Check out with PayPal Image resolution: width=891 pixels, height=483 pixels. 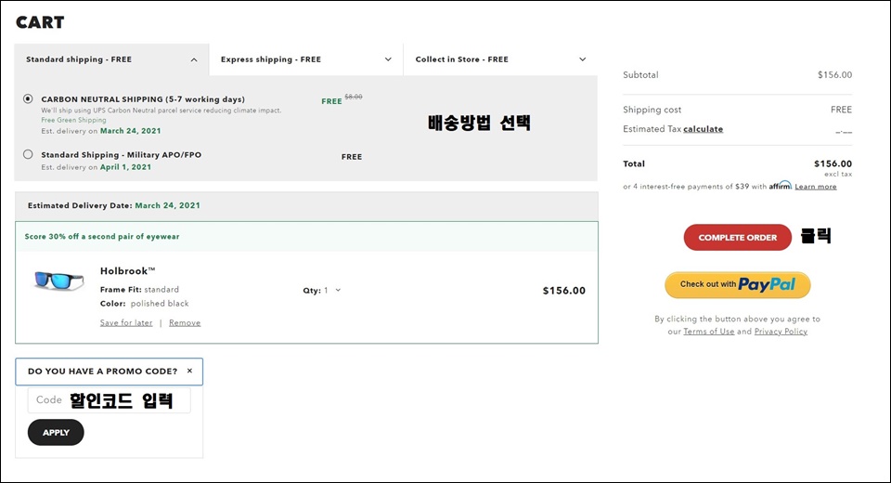point(738,284)
